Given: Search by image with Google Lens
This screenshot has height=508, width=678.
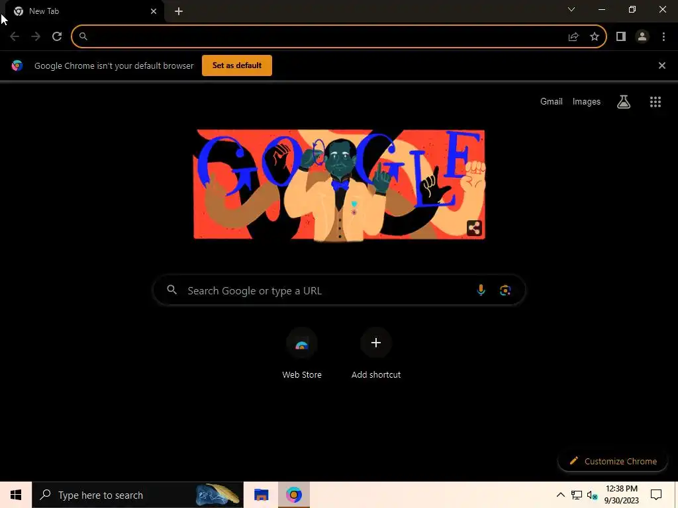Looking at the screenshot, I should pos(505,290).
